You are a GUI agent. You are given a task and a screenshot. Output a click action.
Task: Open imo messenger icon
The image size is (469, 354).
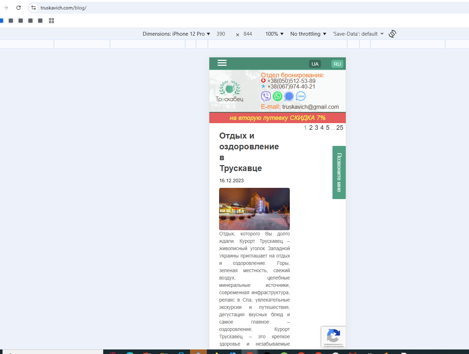(301, 96)
